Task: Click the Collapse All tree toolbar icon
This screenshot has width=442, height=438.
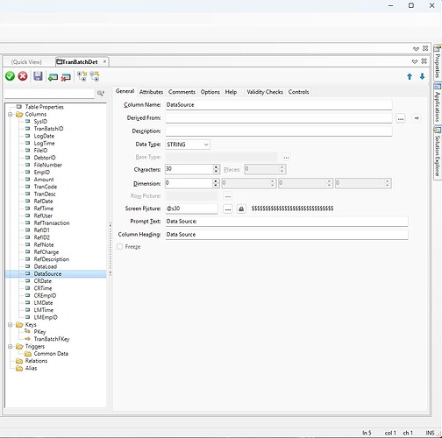Action: [95, 76]
